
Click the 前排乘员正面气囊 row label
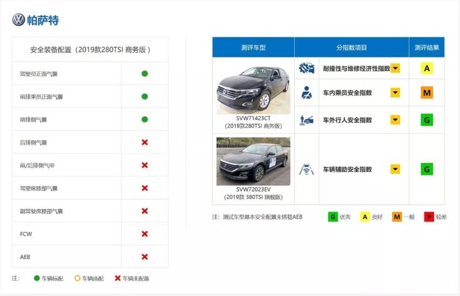42,97
